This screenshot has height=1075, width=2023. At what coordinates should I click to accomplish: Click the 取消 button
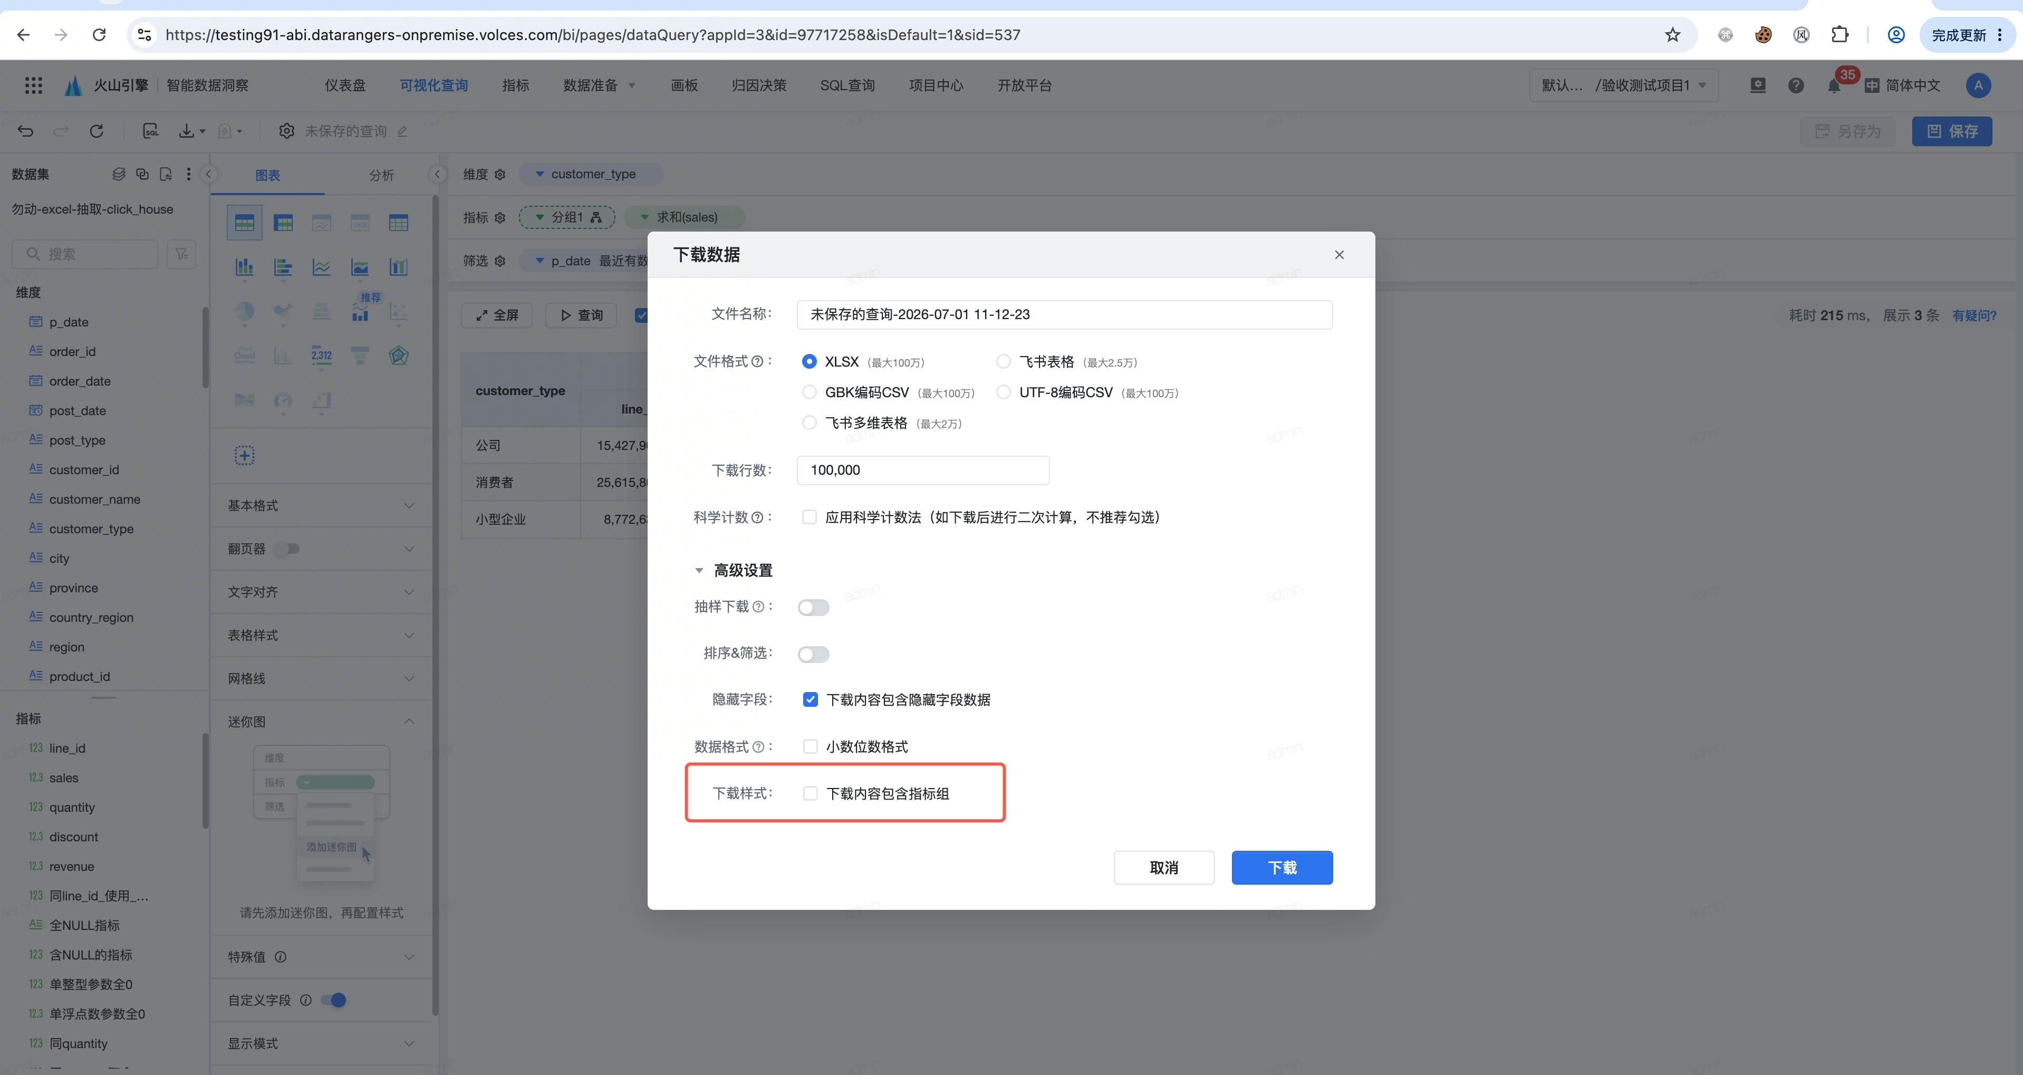1164,868
